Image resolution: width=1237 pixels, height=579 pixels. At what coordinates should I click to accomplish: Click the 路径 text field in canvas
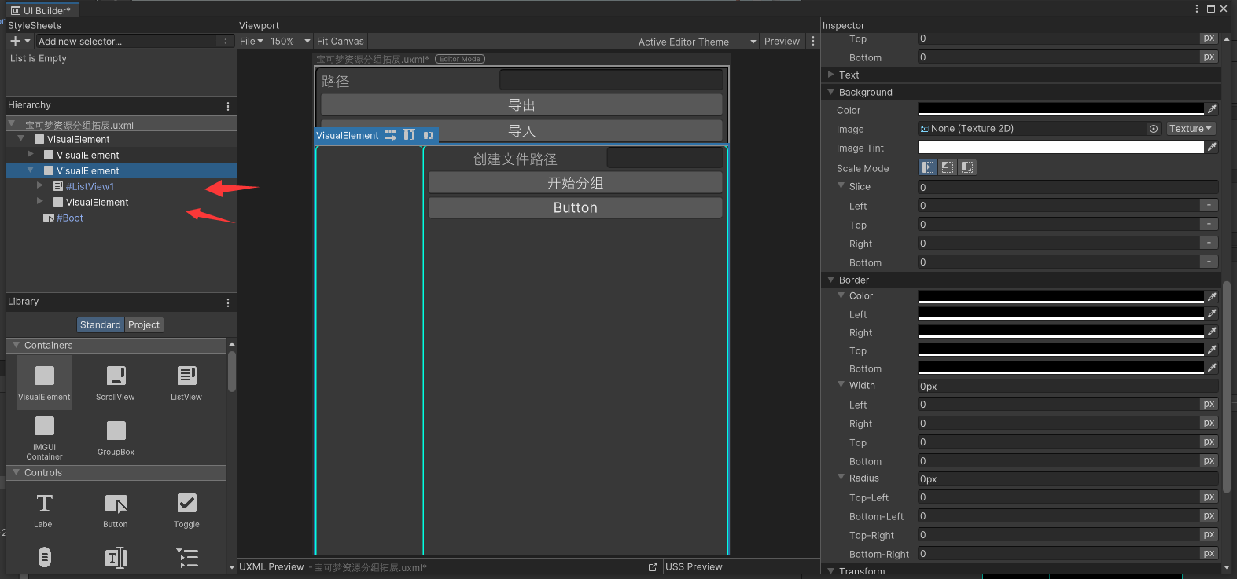[611, 80]
